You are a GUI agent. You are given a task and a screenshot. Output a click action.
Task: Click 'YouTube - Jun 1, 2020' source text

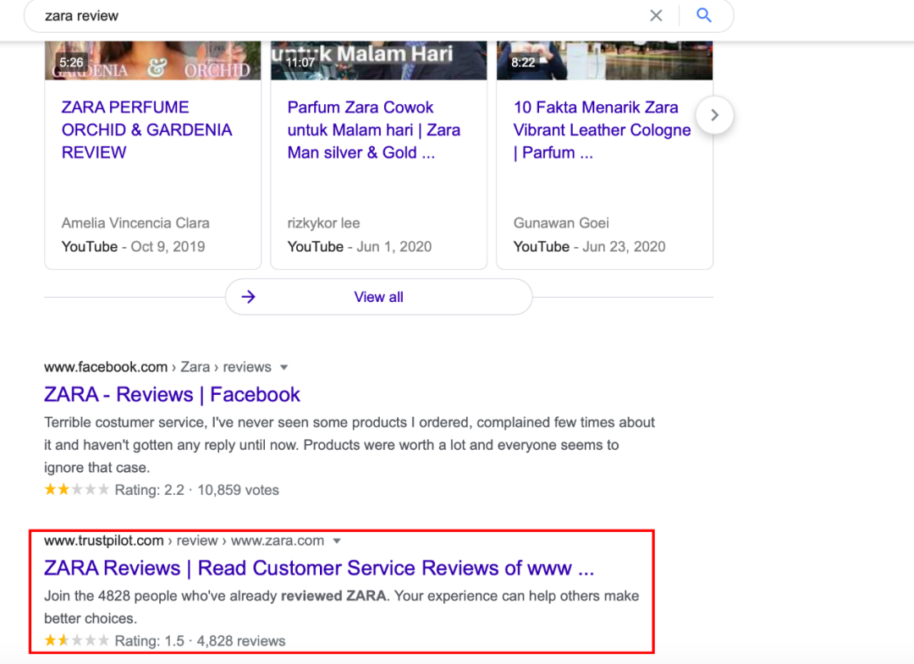(359, 246)
